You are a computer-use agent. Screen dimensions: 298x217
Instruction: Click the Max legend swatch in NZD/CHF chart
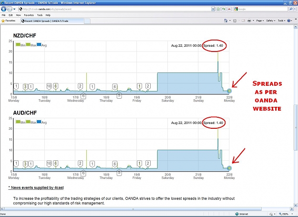pyautogui.click(x=28, y=44)
